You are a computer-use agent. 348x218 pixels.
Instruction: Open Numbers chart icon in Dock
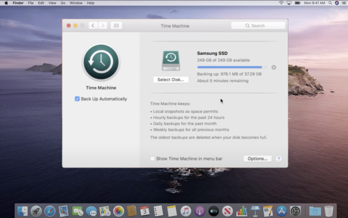click(x=242, y=211)
